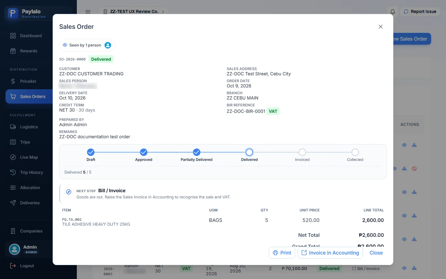Click the Seen by 1 person indicator
Viewport: 446px width, 279px height.
87,45
